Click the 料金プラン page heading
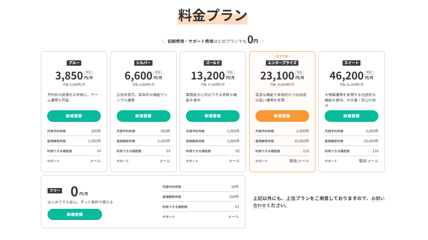The height and width of the screenshot is (240, 428). tap(213, 16)
